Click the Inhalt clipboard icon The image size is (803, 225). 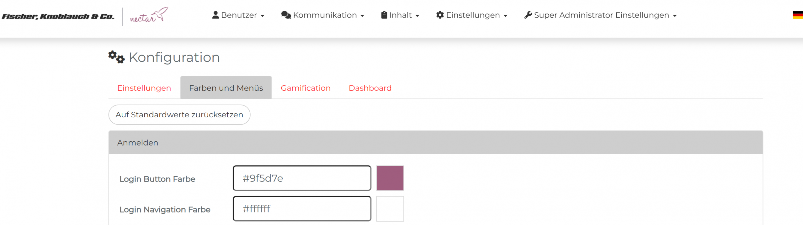point(384,15)
